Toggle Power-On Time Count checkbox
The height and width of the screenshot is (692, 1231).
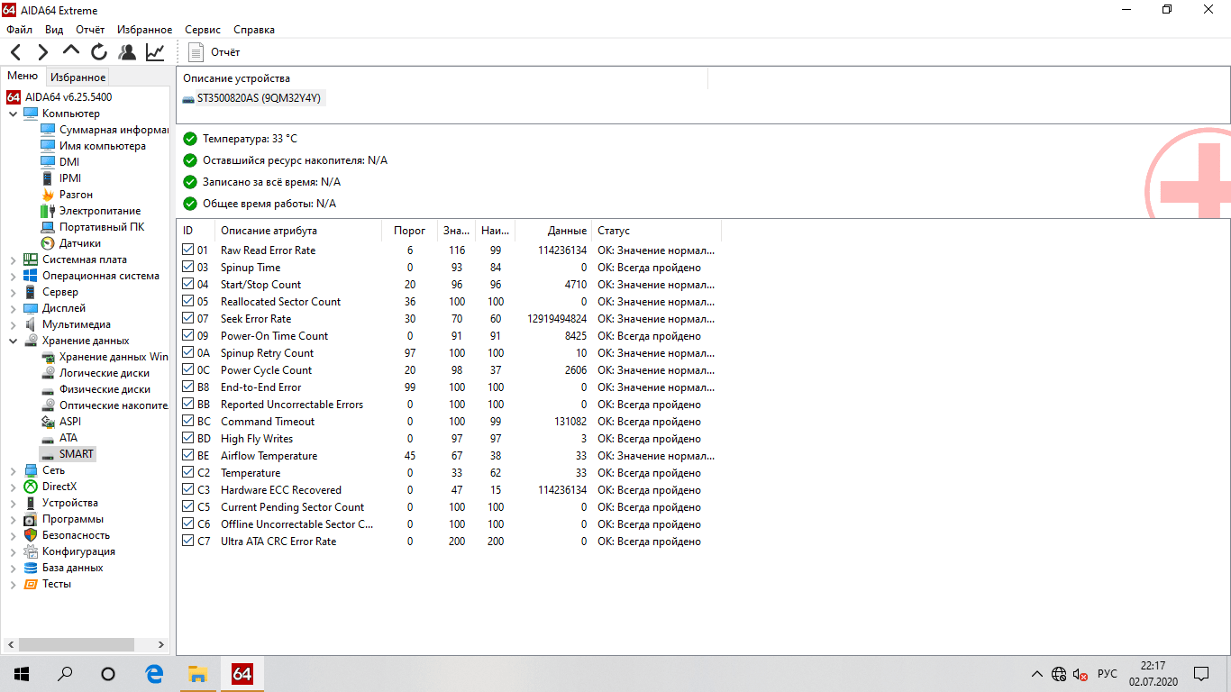187,335
